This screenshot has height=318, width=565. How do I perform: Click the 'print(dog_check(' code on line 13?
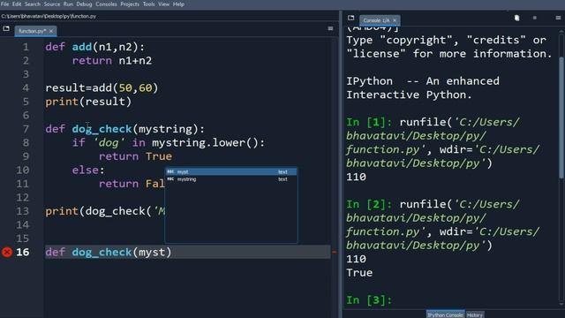point(98,211)
